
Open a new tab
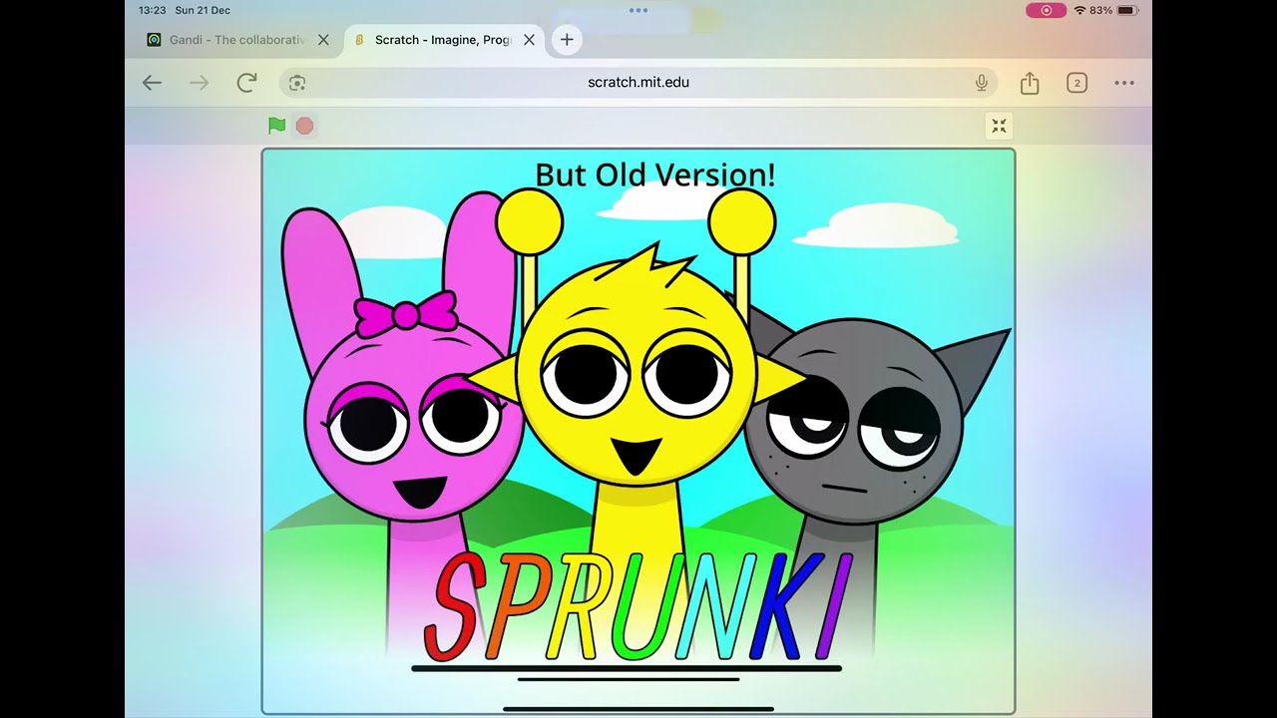click(567, 40)
